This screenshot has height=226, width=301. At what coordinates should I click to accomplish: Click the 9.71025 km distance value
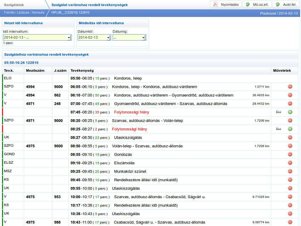tap(261, 197)
